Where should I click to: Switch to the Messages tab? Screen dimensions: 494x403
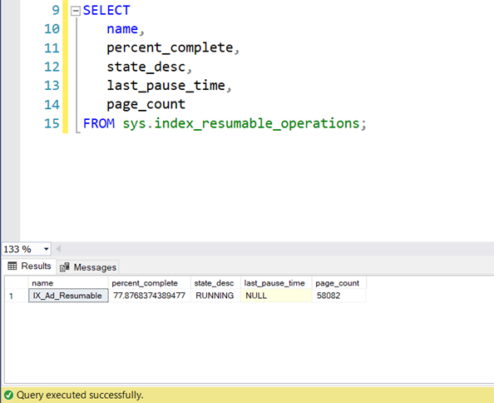click(88, 267)
